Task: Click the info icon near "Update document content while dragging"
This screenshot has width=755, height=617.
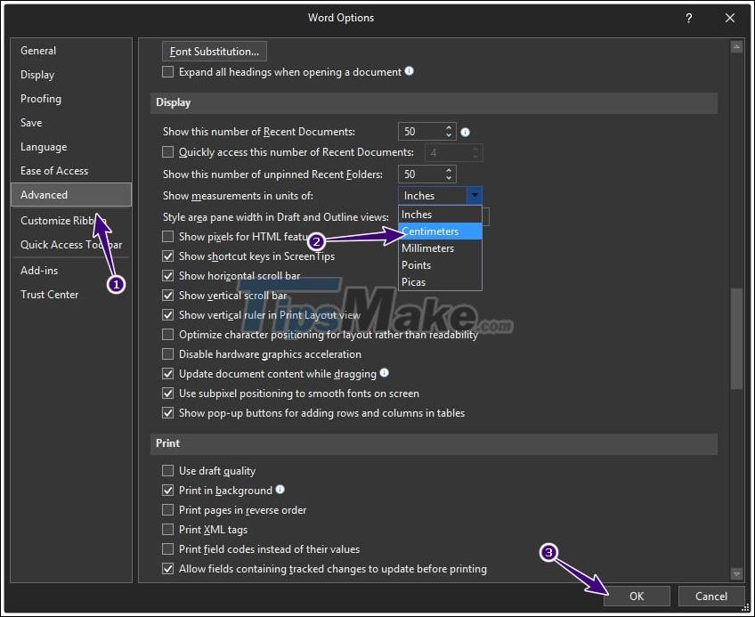Action: tap(384, 373)
